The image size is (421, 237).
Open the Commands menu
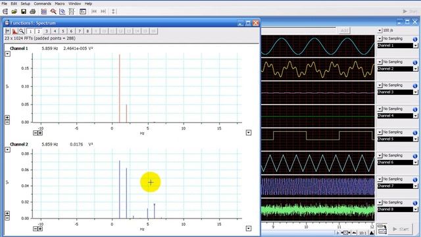[x=42, y=3]
